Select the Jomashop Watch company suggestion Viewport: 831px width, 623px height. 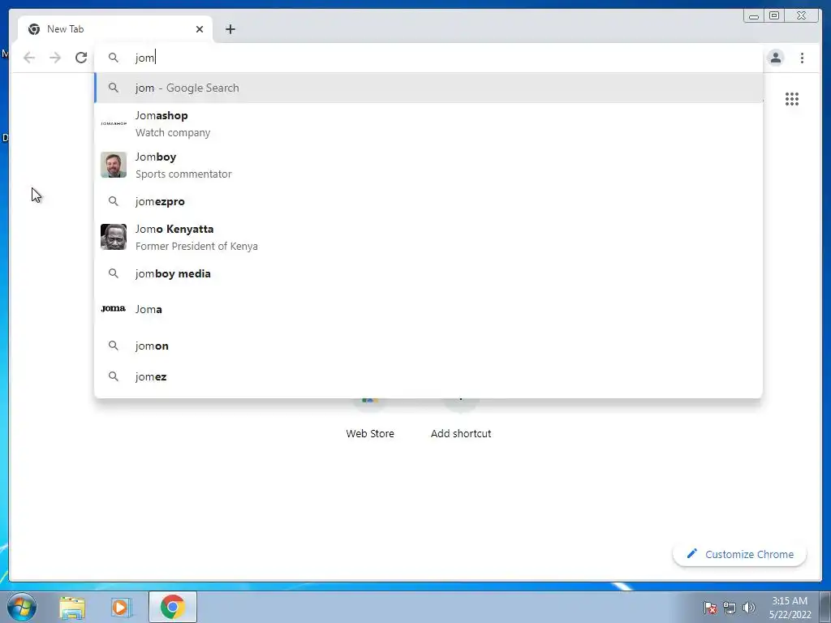428,123
